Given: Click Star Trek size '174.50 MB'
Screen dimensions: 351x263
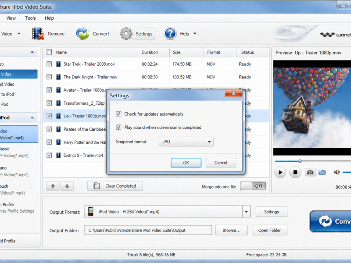Looking at the screenshot, I should click(x=182, y=64).
